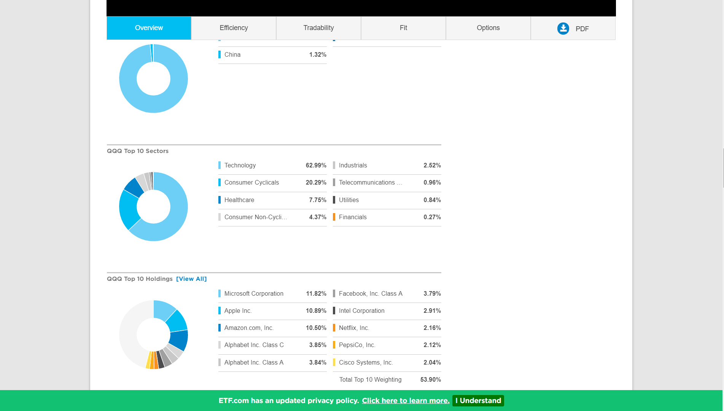Click the Cisco Systems yellow color swatch
Image resolution: width=724 pixels, height=411 pixels.
[x=334, y=362]
